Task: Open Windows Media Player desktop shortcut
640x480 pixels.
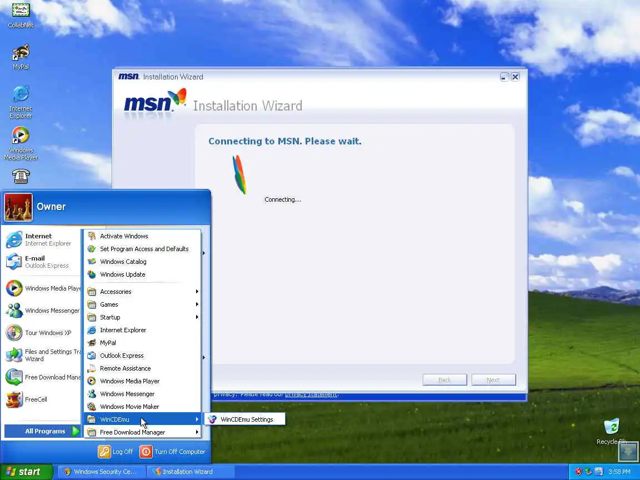Action: tap(21, 143)
